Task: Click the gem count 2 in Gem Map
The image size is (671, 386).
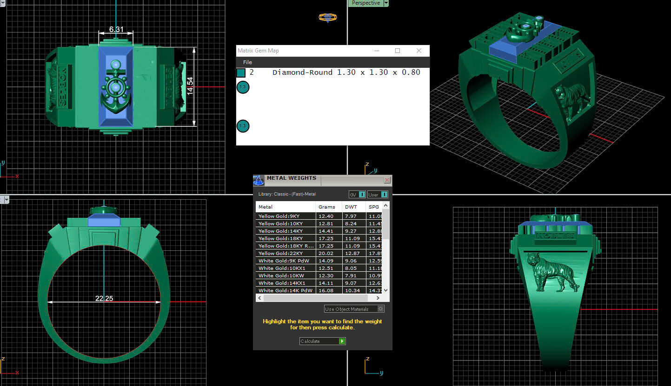Action: tap(252, 72)
